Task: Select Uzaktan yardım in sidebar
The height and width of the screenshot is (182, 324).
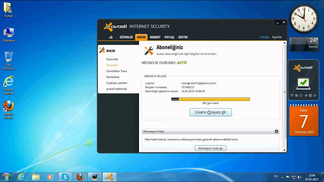Action: (x=117, y=83)
